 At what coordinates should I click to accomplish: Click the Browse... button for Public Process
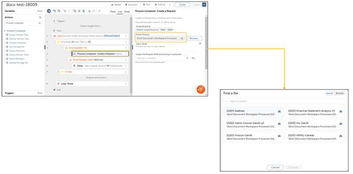coord(195,38)
